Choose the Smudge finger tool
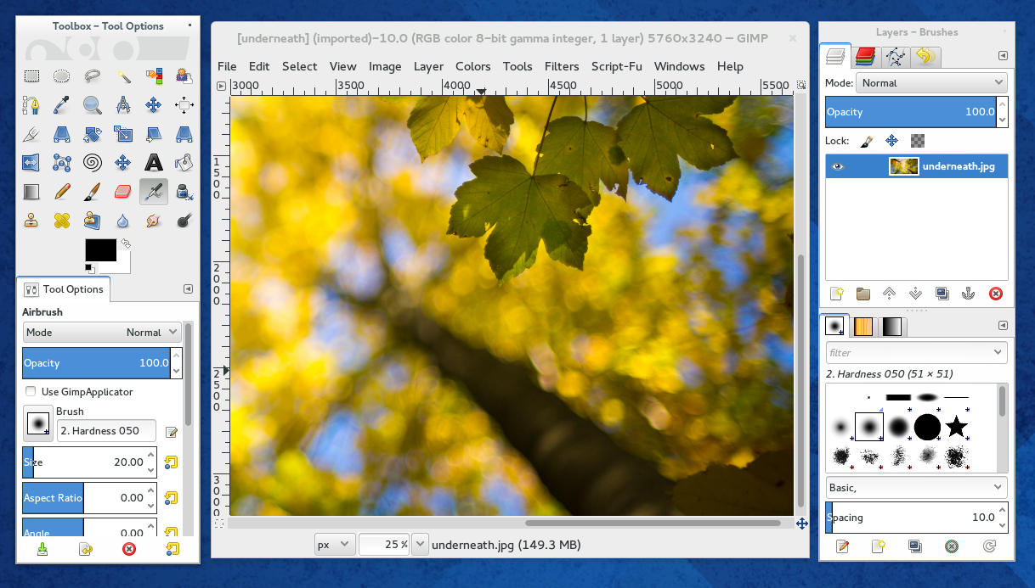 (x=154, y=221)
